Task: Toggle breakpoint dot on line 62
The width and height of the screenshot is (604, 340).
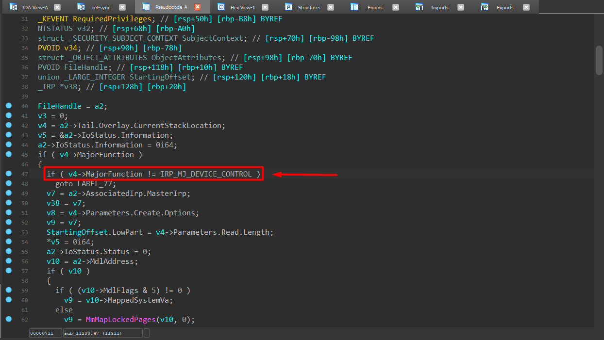Action: 8,319
